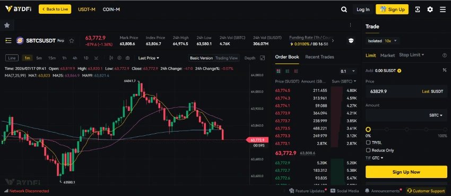
Task: Switch chart to Trading View
Action: [x=227, y=58]
